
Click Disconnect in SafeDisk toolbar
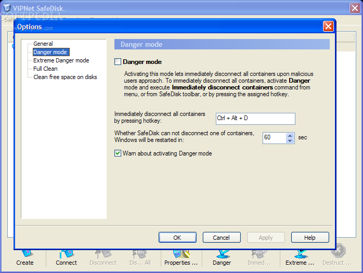coord(103,257)
